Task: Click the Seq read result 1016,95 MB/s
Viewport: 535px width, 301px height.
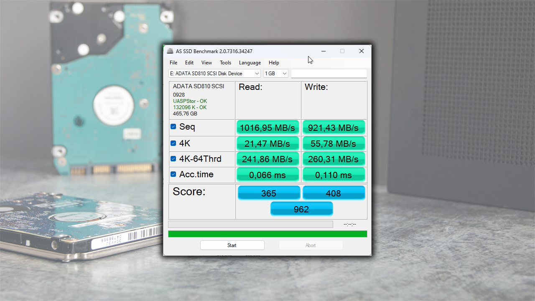Action: click(268, 128)
